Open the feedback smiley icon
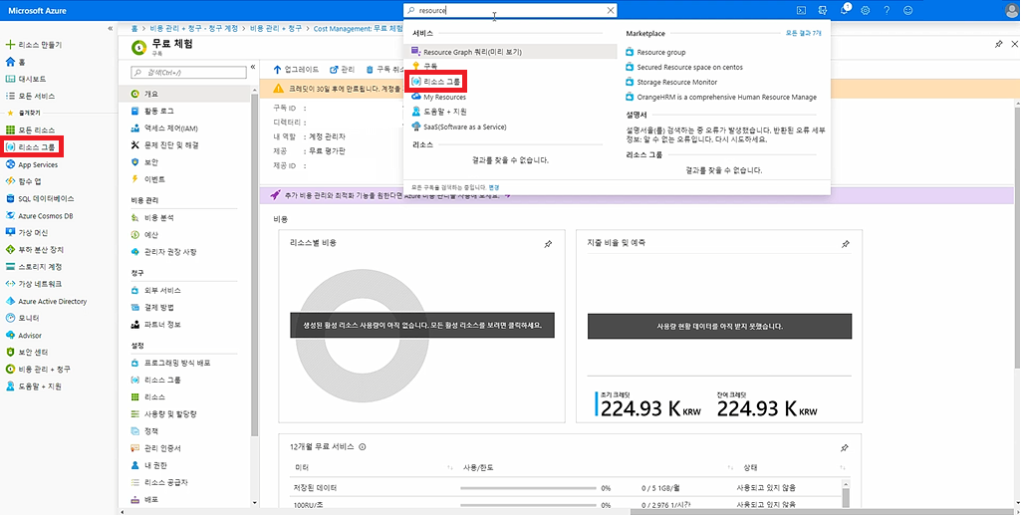1022x516 pixels. point(907,10)
